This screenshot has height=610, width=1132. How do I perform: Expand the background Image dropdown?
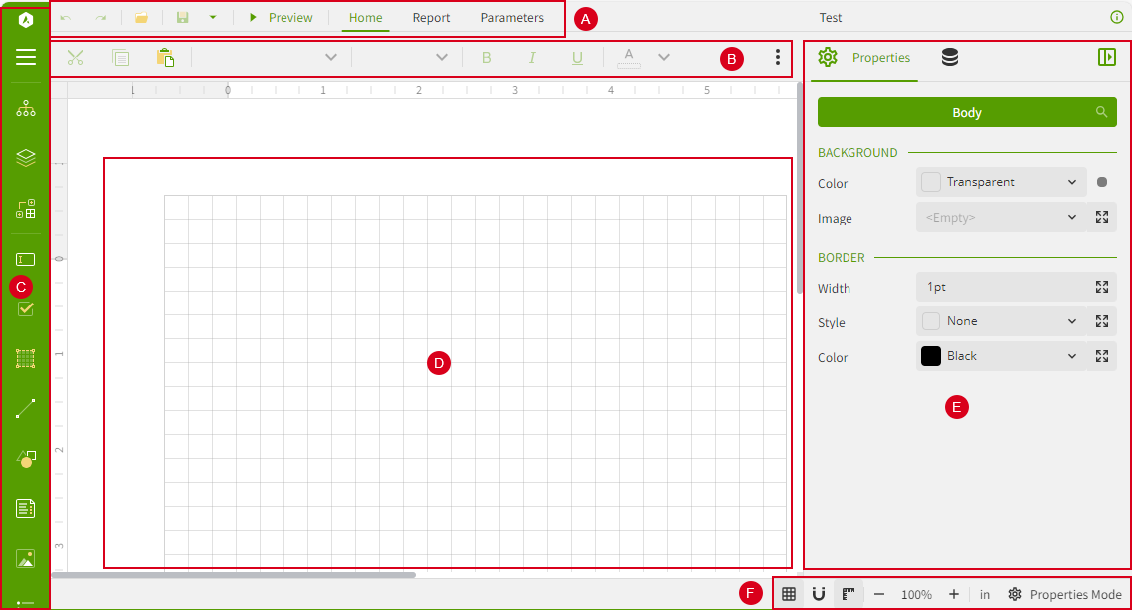coord(1001,217)
